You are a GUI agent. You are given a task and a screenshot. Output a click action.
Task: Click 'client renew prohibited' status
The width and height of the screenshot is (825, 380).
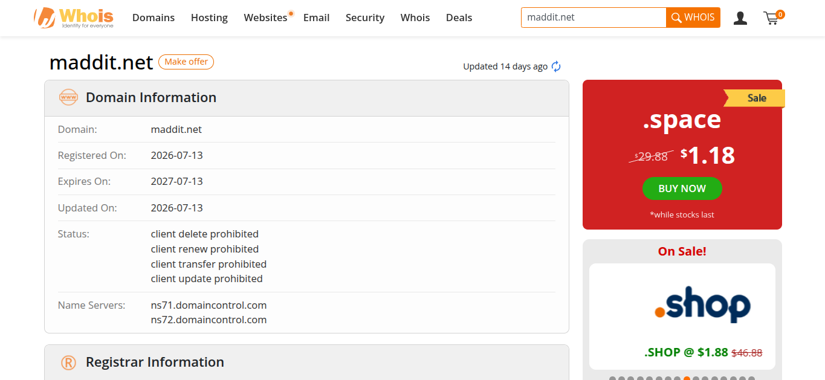coord(205,249)
